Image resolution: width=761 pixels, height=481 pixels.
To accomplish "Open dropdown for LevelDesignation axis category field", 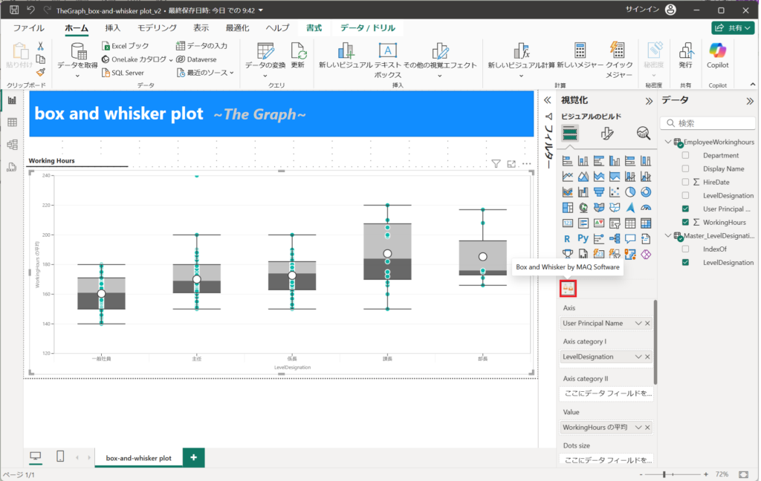I will [638, 357].
